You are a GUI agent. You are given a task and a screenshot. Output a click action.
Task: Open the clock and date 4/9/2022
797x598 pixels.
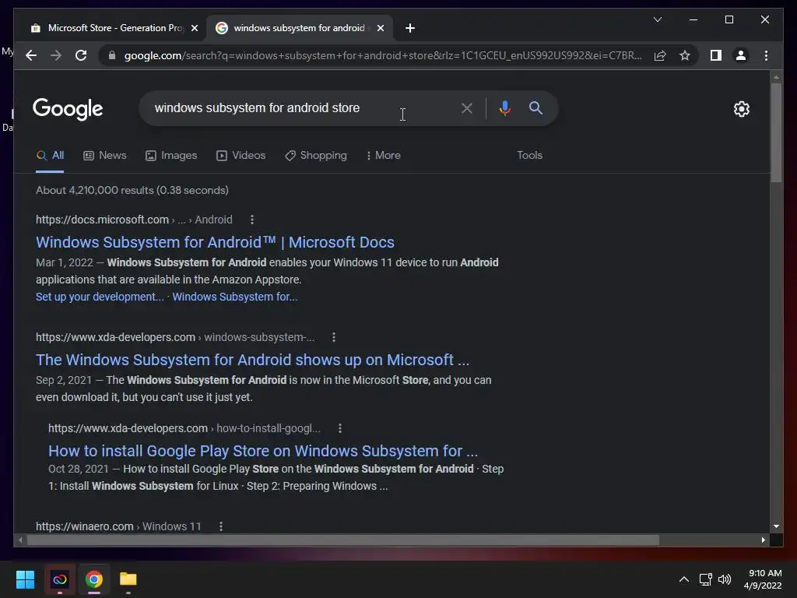[763, 579]
